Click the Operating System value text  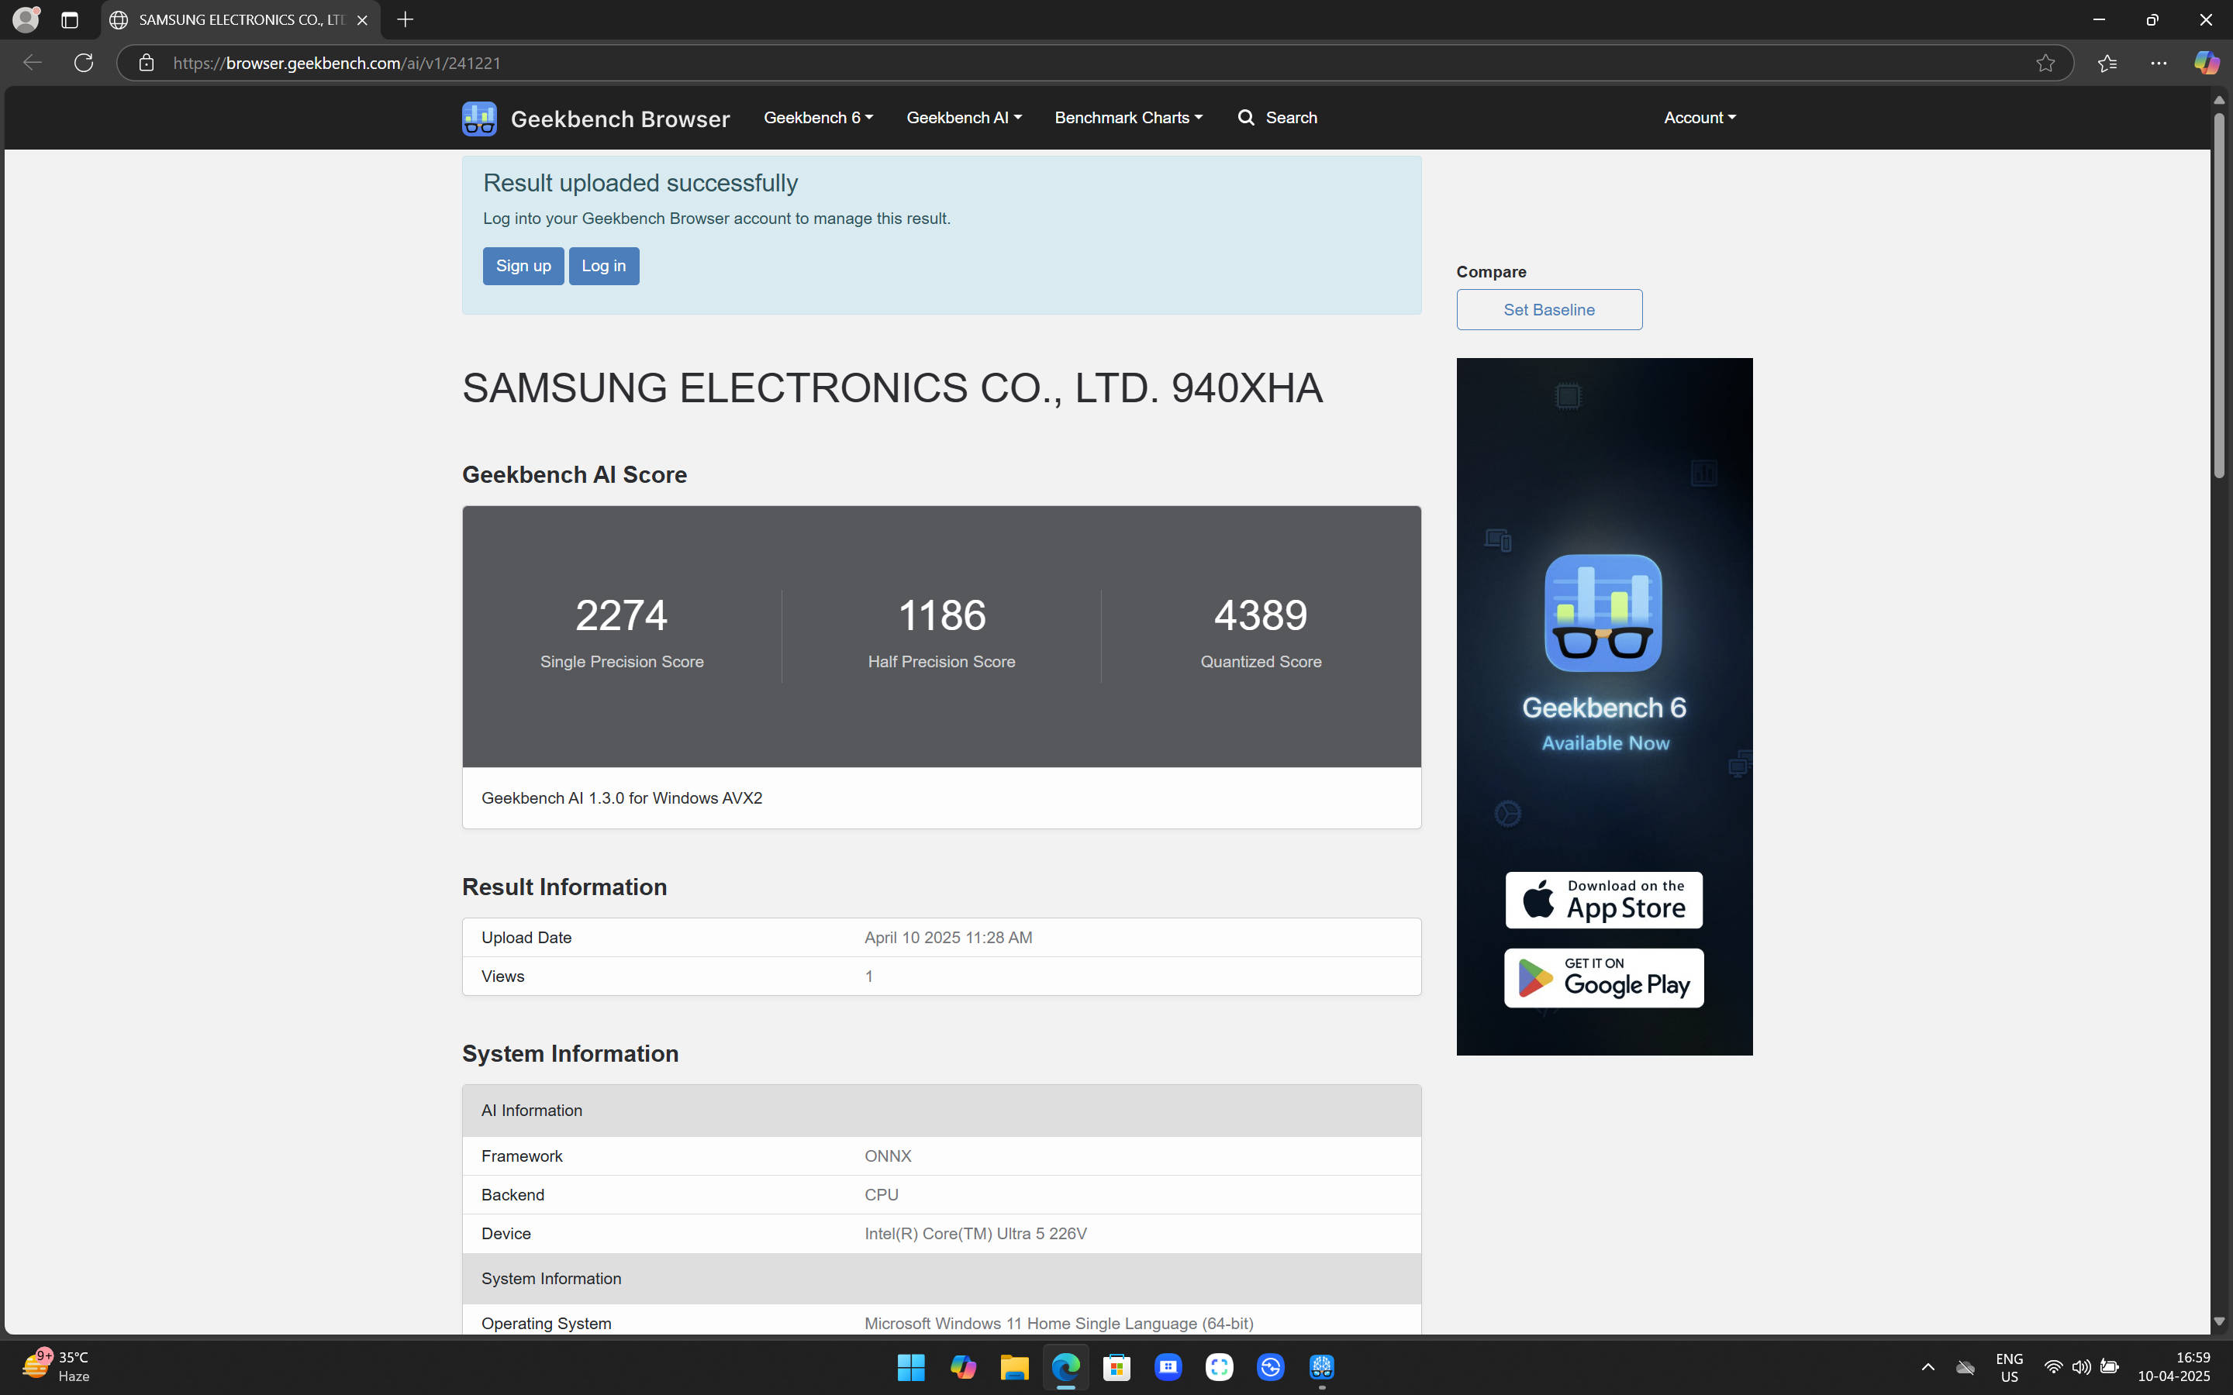pyautogui.click(x=1058, y=1323)
